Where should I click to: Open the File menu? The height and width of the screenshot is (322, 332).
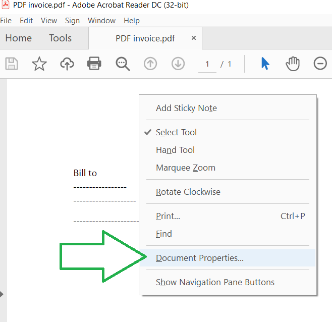click(6, 21)
